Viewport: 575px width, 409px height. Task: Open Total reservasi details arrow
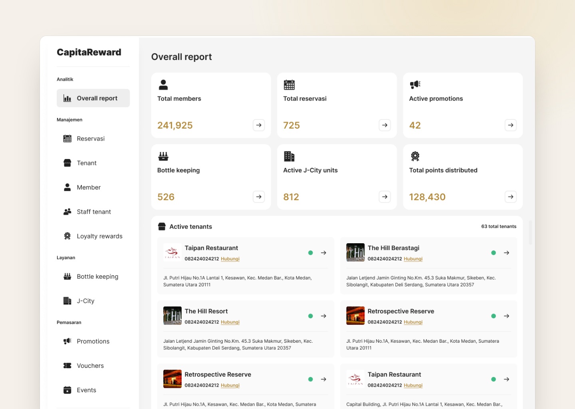pos(385,125)
